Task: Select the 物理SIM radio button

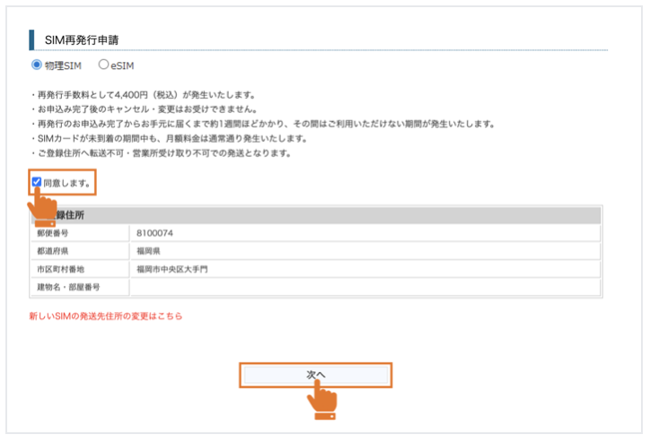Action: coord(37,65)
